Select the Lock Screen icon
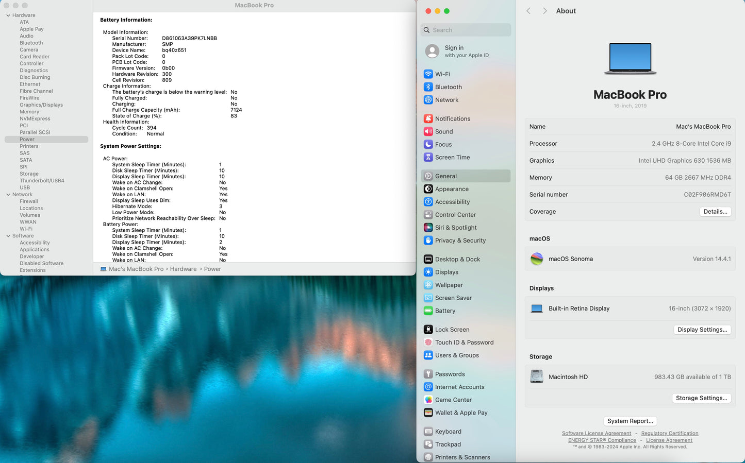The height and width of the screenshot is (463, 745). coord(428,330)
